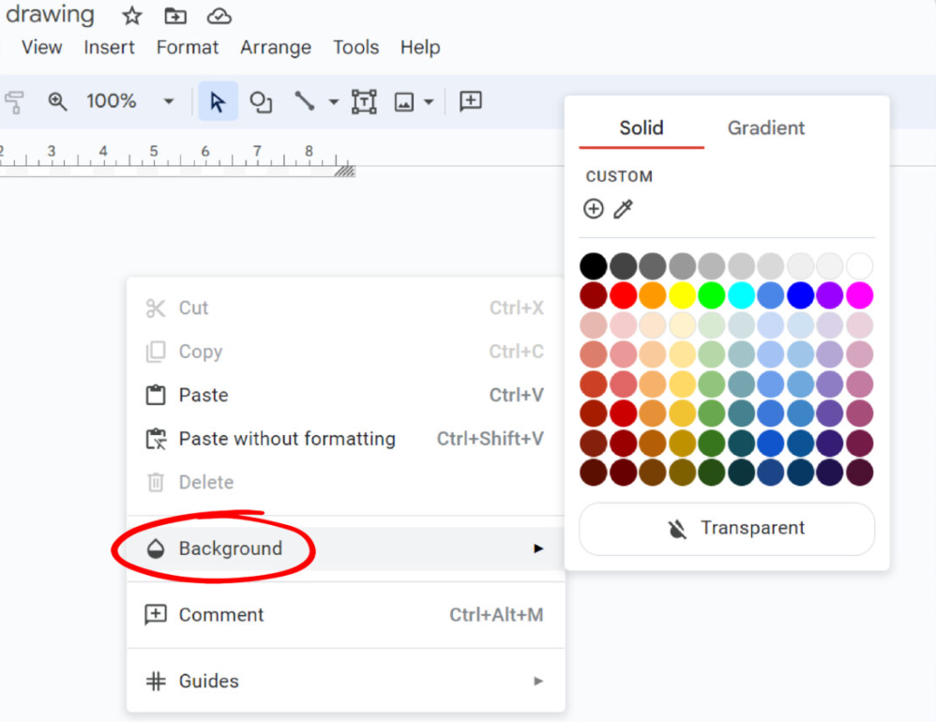
Task: Select the arrow Select tool
Action: tap(218, 101)
